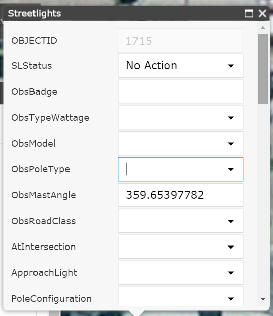Expand the ObsPoleType dropdown list
Screen dimensions: 273x316
tap(231, 169)
